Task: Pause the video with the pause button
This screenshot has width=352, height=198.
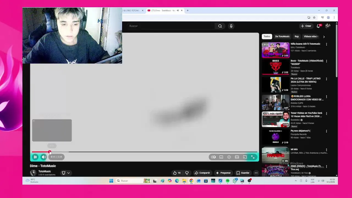Action: pos(35,157)
